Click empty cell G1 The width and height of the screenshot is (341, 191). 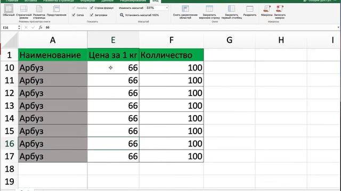click(230, 55)
